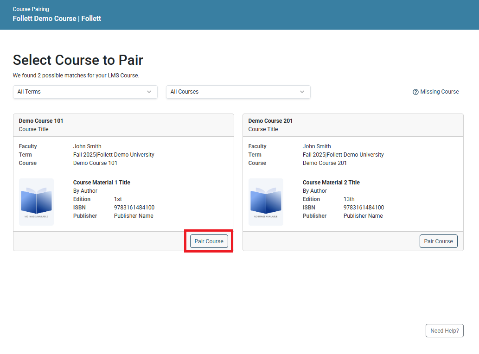The height and width of the screenshot is (354, 479).
Task: Click the Demo Course 101 book cover placeholder
Action: click(x=36, y=202)
